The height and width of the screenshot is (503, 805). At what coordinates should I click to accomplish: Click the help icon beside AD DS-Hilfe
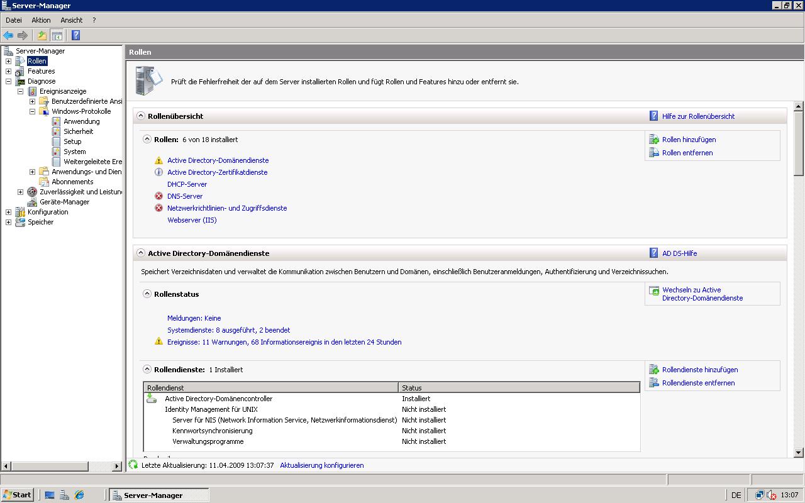point(654,253)
